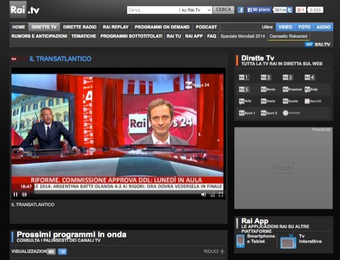The width and height of the screenshot is (340, 260).
Task: Pause the live video stream
Action: coord(16,195)
